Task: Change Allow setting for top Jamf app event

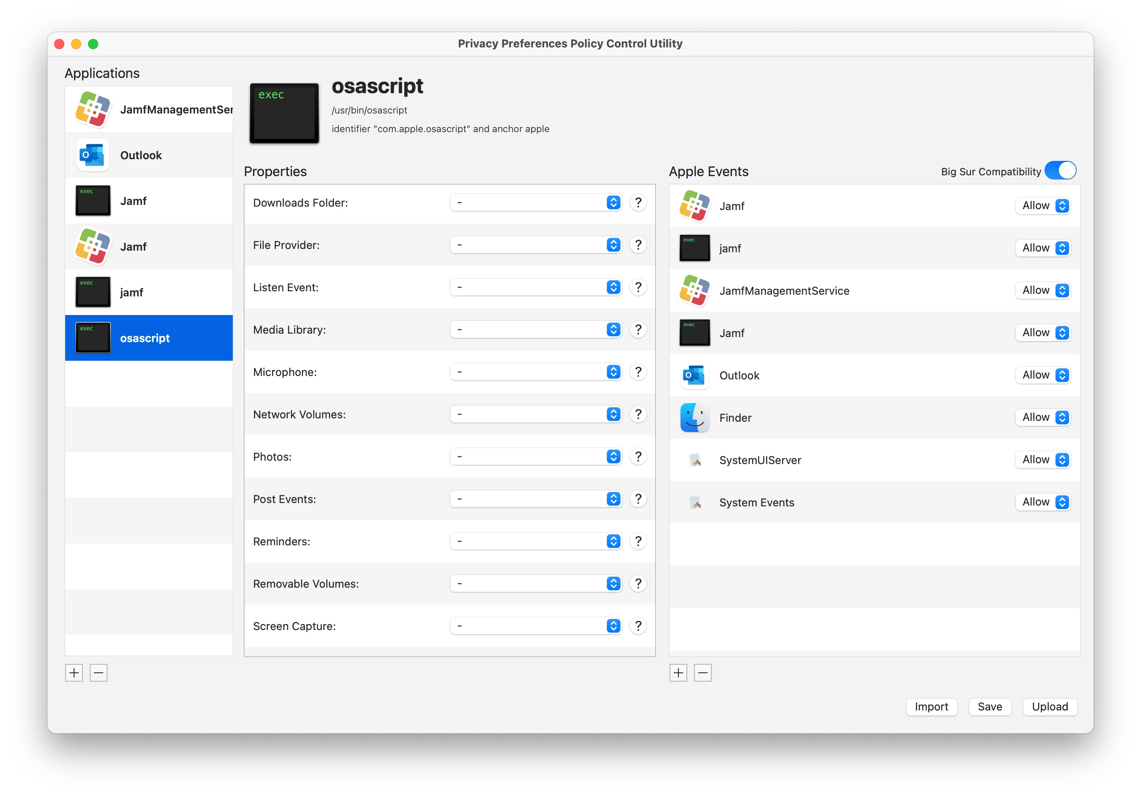Action: 1043,205
